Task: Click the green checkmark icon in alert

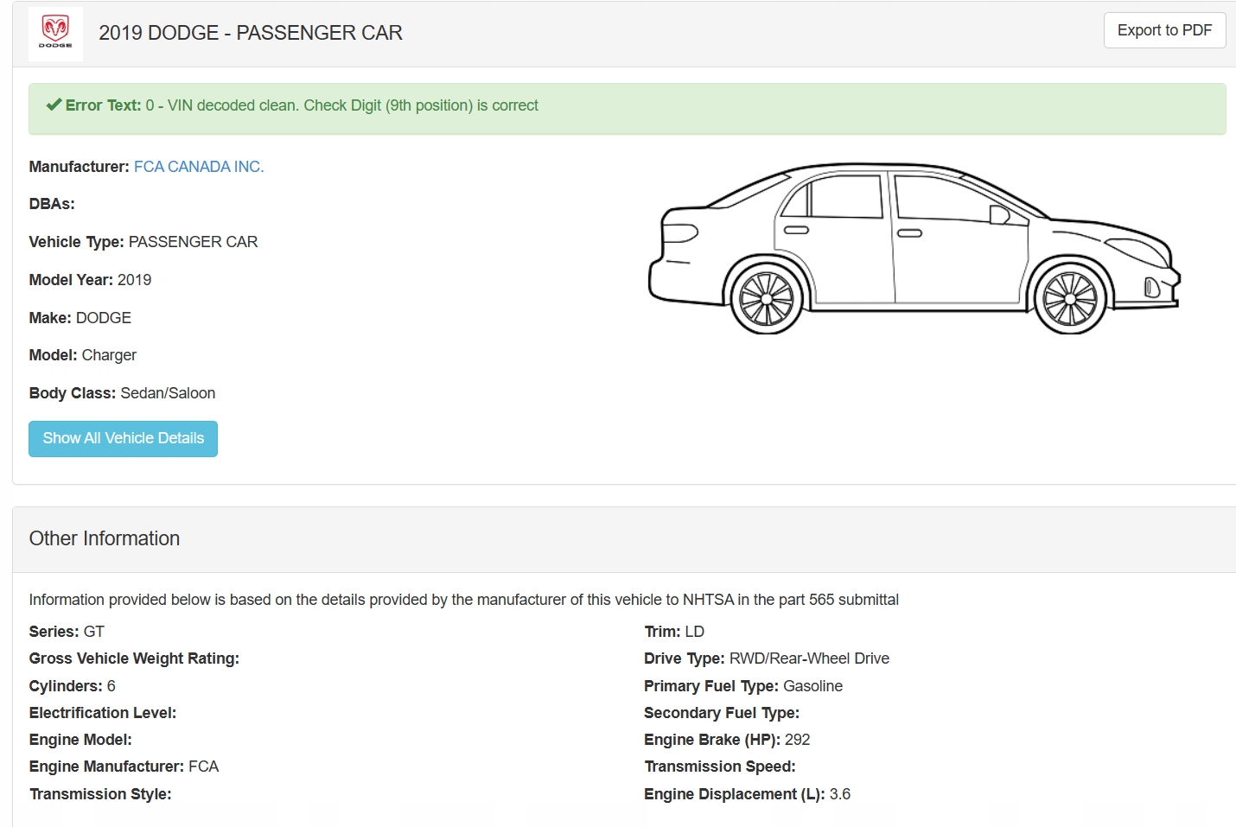Action: [54, 105]
